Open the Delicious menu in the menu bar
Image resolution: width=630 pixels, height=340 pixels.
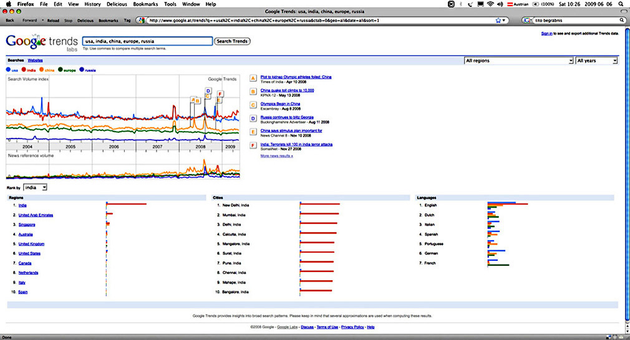coord(117,4)
